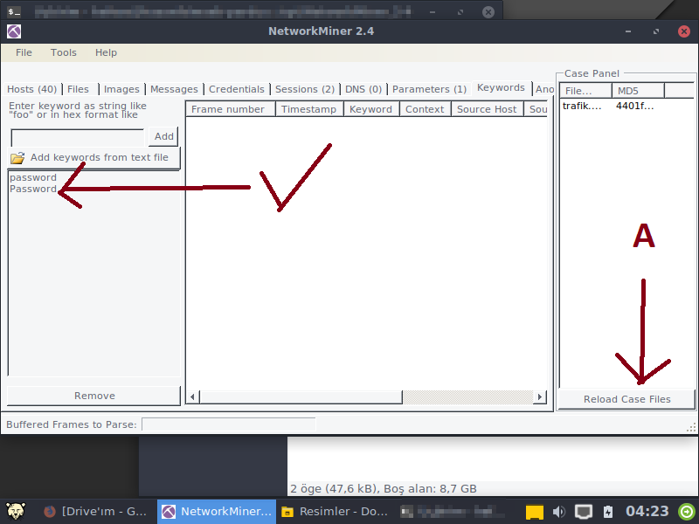This screenshot has height=524, width=699.
Task: Switch to the Hosts (40) tab
Action: tap(32, 89)
